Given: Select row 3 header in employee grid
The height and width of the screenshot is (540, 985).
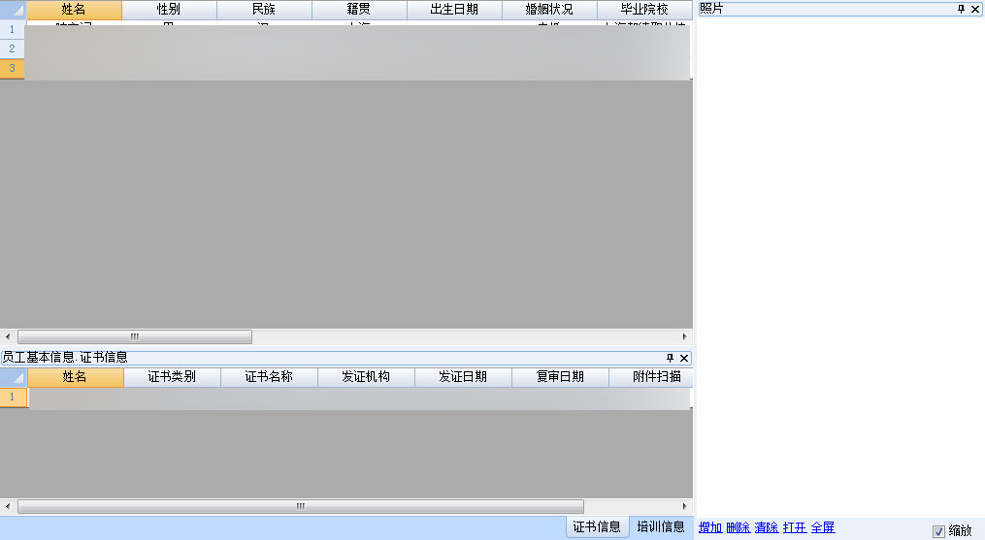Looking at the screenshot, I should [13, 69].
